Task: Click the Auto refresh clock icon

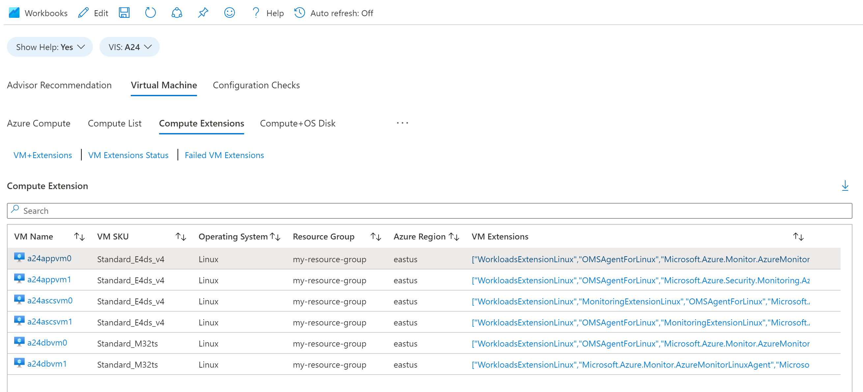Action: point(299,13)
